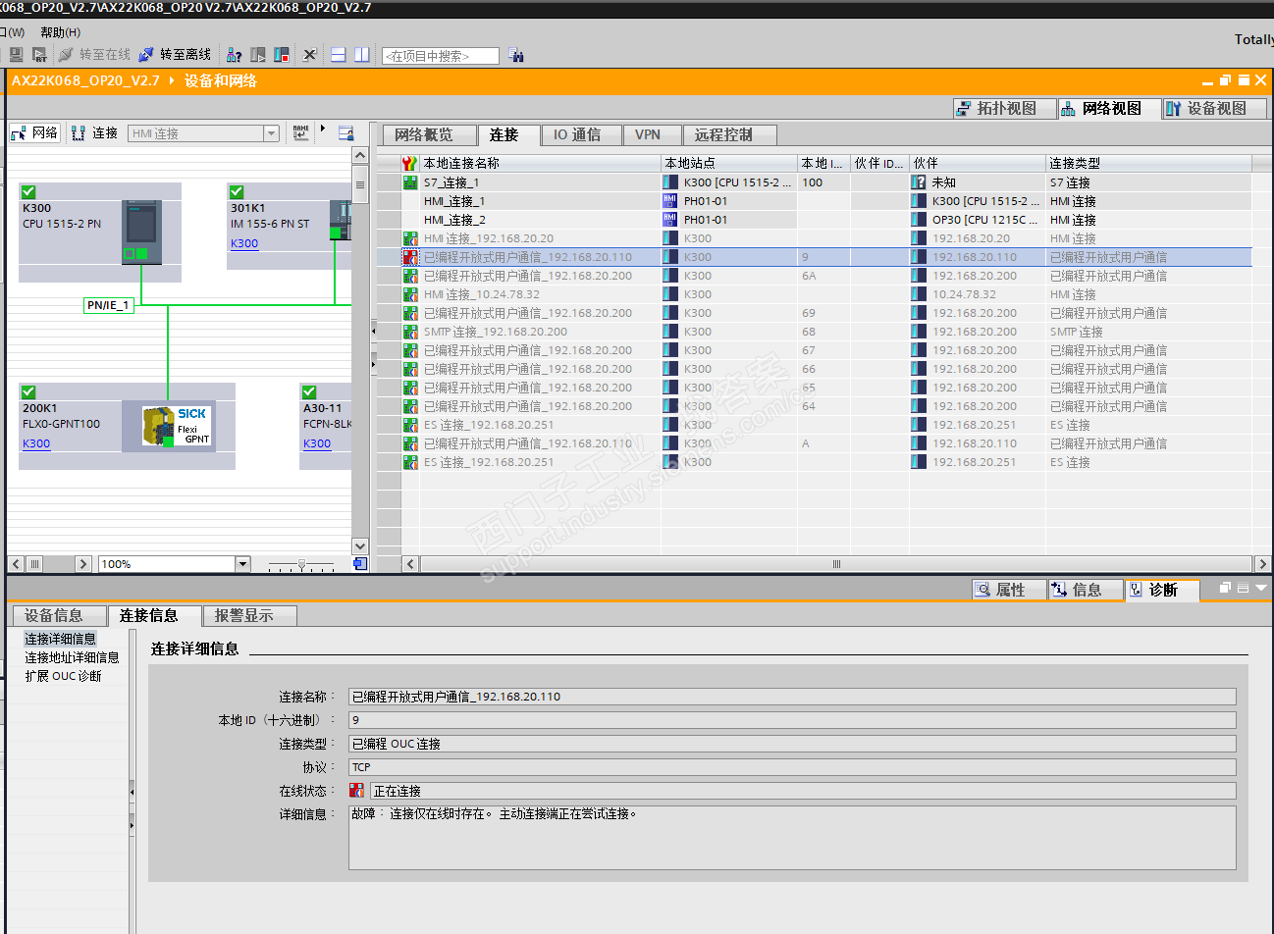Click the 连接名称 connection name field
The width and height of the screenshot is (1274, 934).
[x=792, y=697]
